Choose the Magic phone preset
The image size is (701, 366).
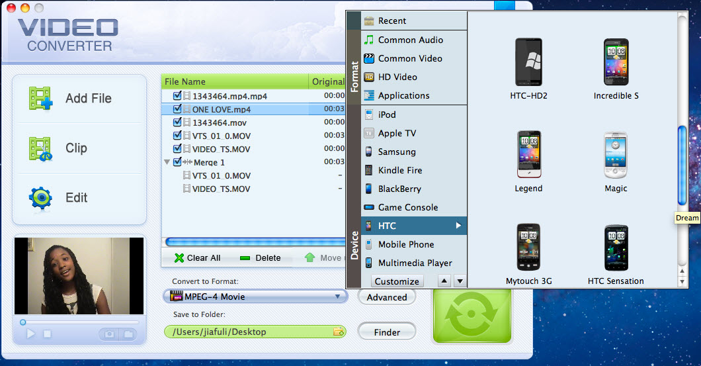point(616,155)
